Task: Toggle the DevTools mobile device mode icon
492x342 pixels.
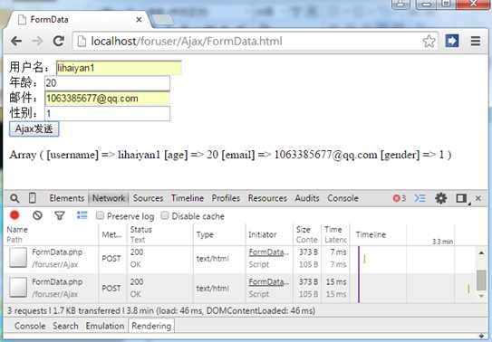Action: (33, 198)
